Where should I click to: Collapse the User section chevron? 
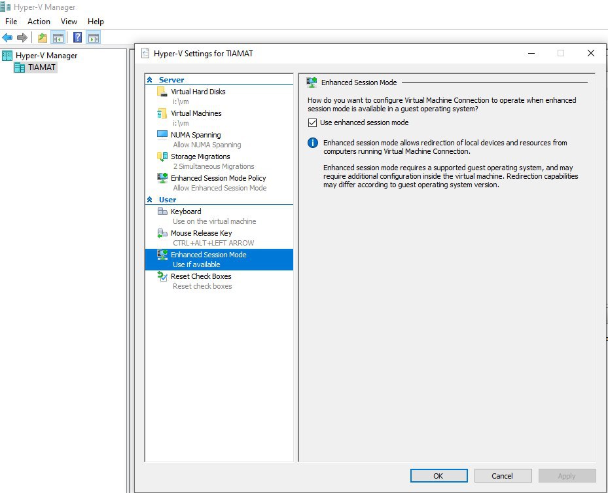tap(149, 200)
